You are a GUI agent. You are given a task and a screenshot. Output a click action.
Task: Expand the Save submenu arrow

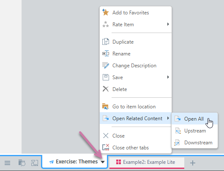coord(168,77)
